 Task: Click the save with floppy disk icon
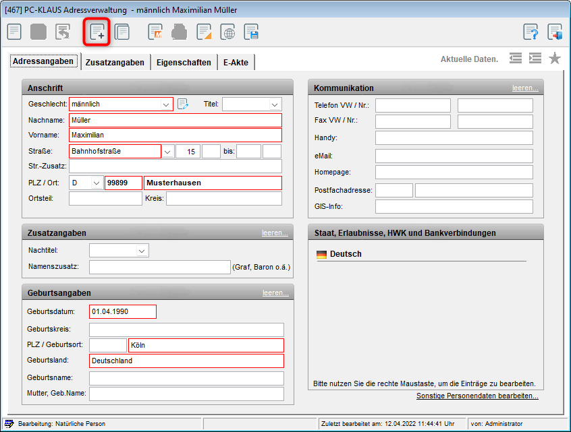[252, 32]
